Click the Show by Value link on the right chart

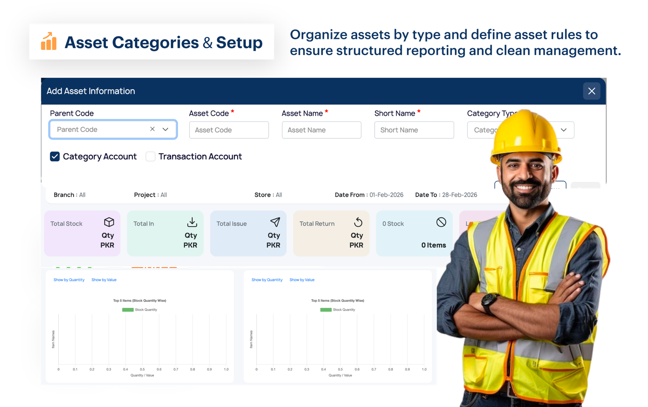(302, 279)
